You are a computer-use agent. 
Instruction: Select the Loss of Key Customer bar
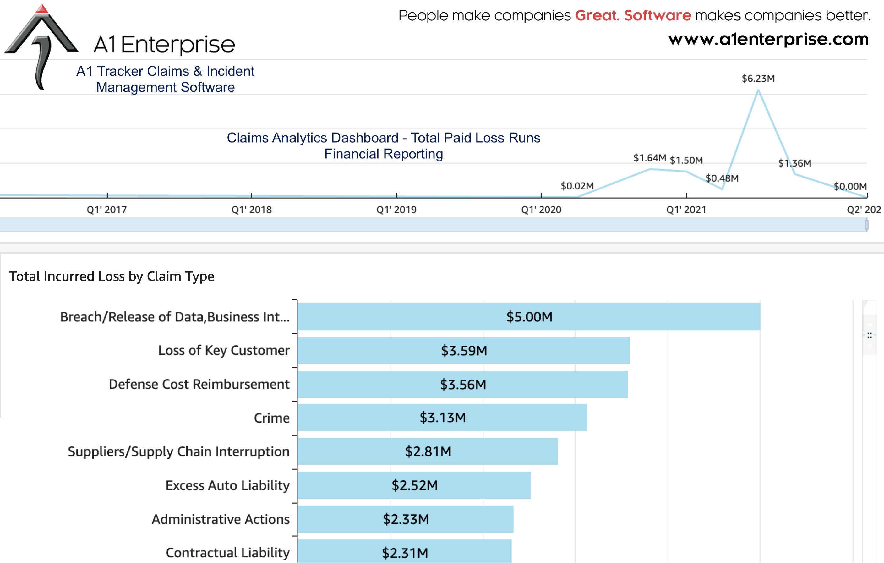[x=463, y=350]
